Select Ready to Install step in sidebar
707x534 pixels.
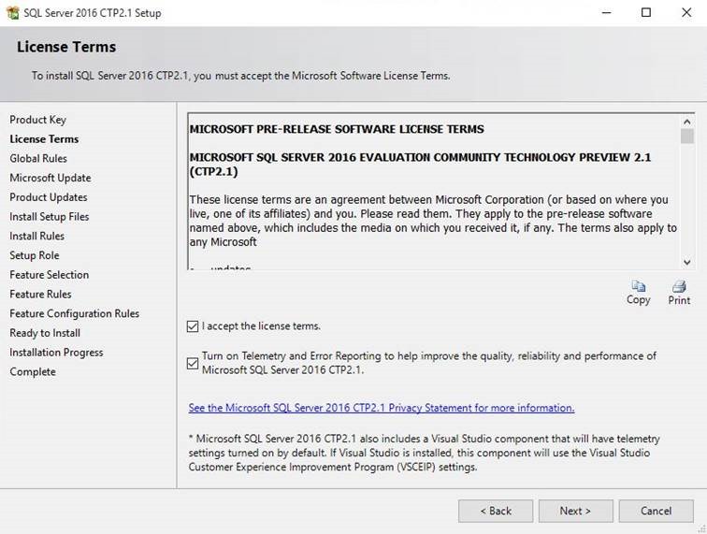(x=45, y=333)
